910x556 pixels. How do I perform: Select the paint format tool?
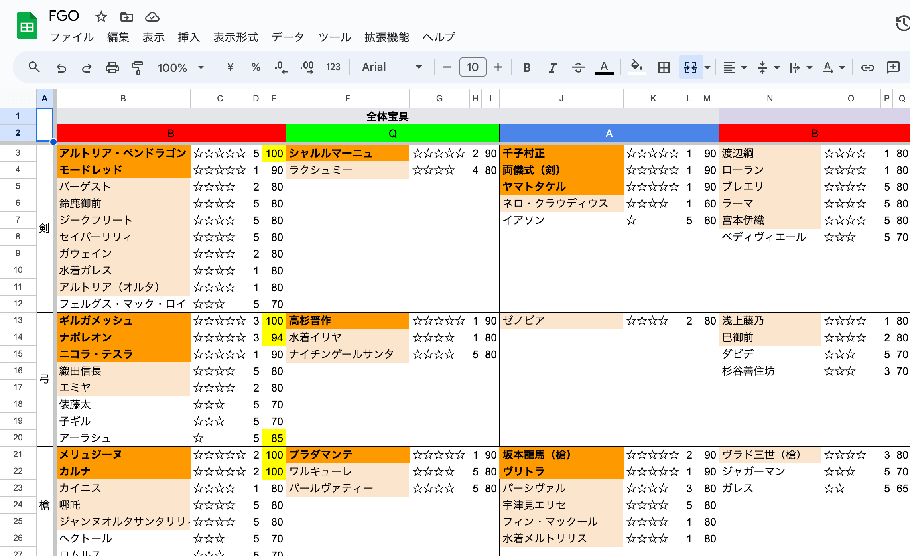pyautogui.click(x=137, y=67)
